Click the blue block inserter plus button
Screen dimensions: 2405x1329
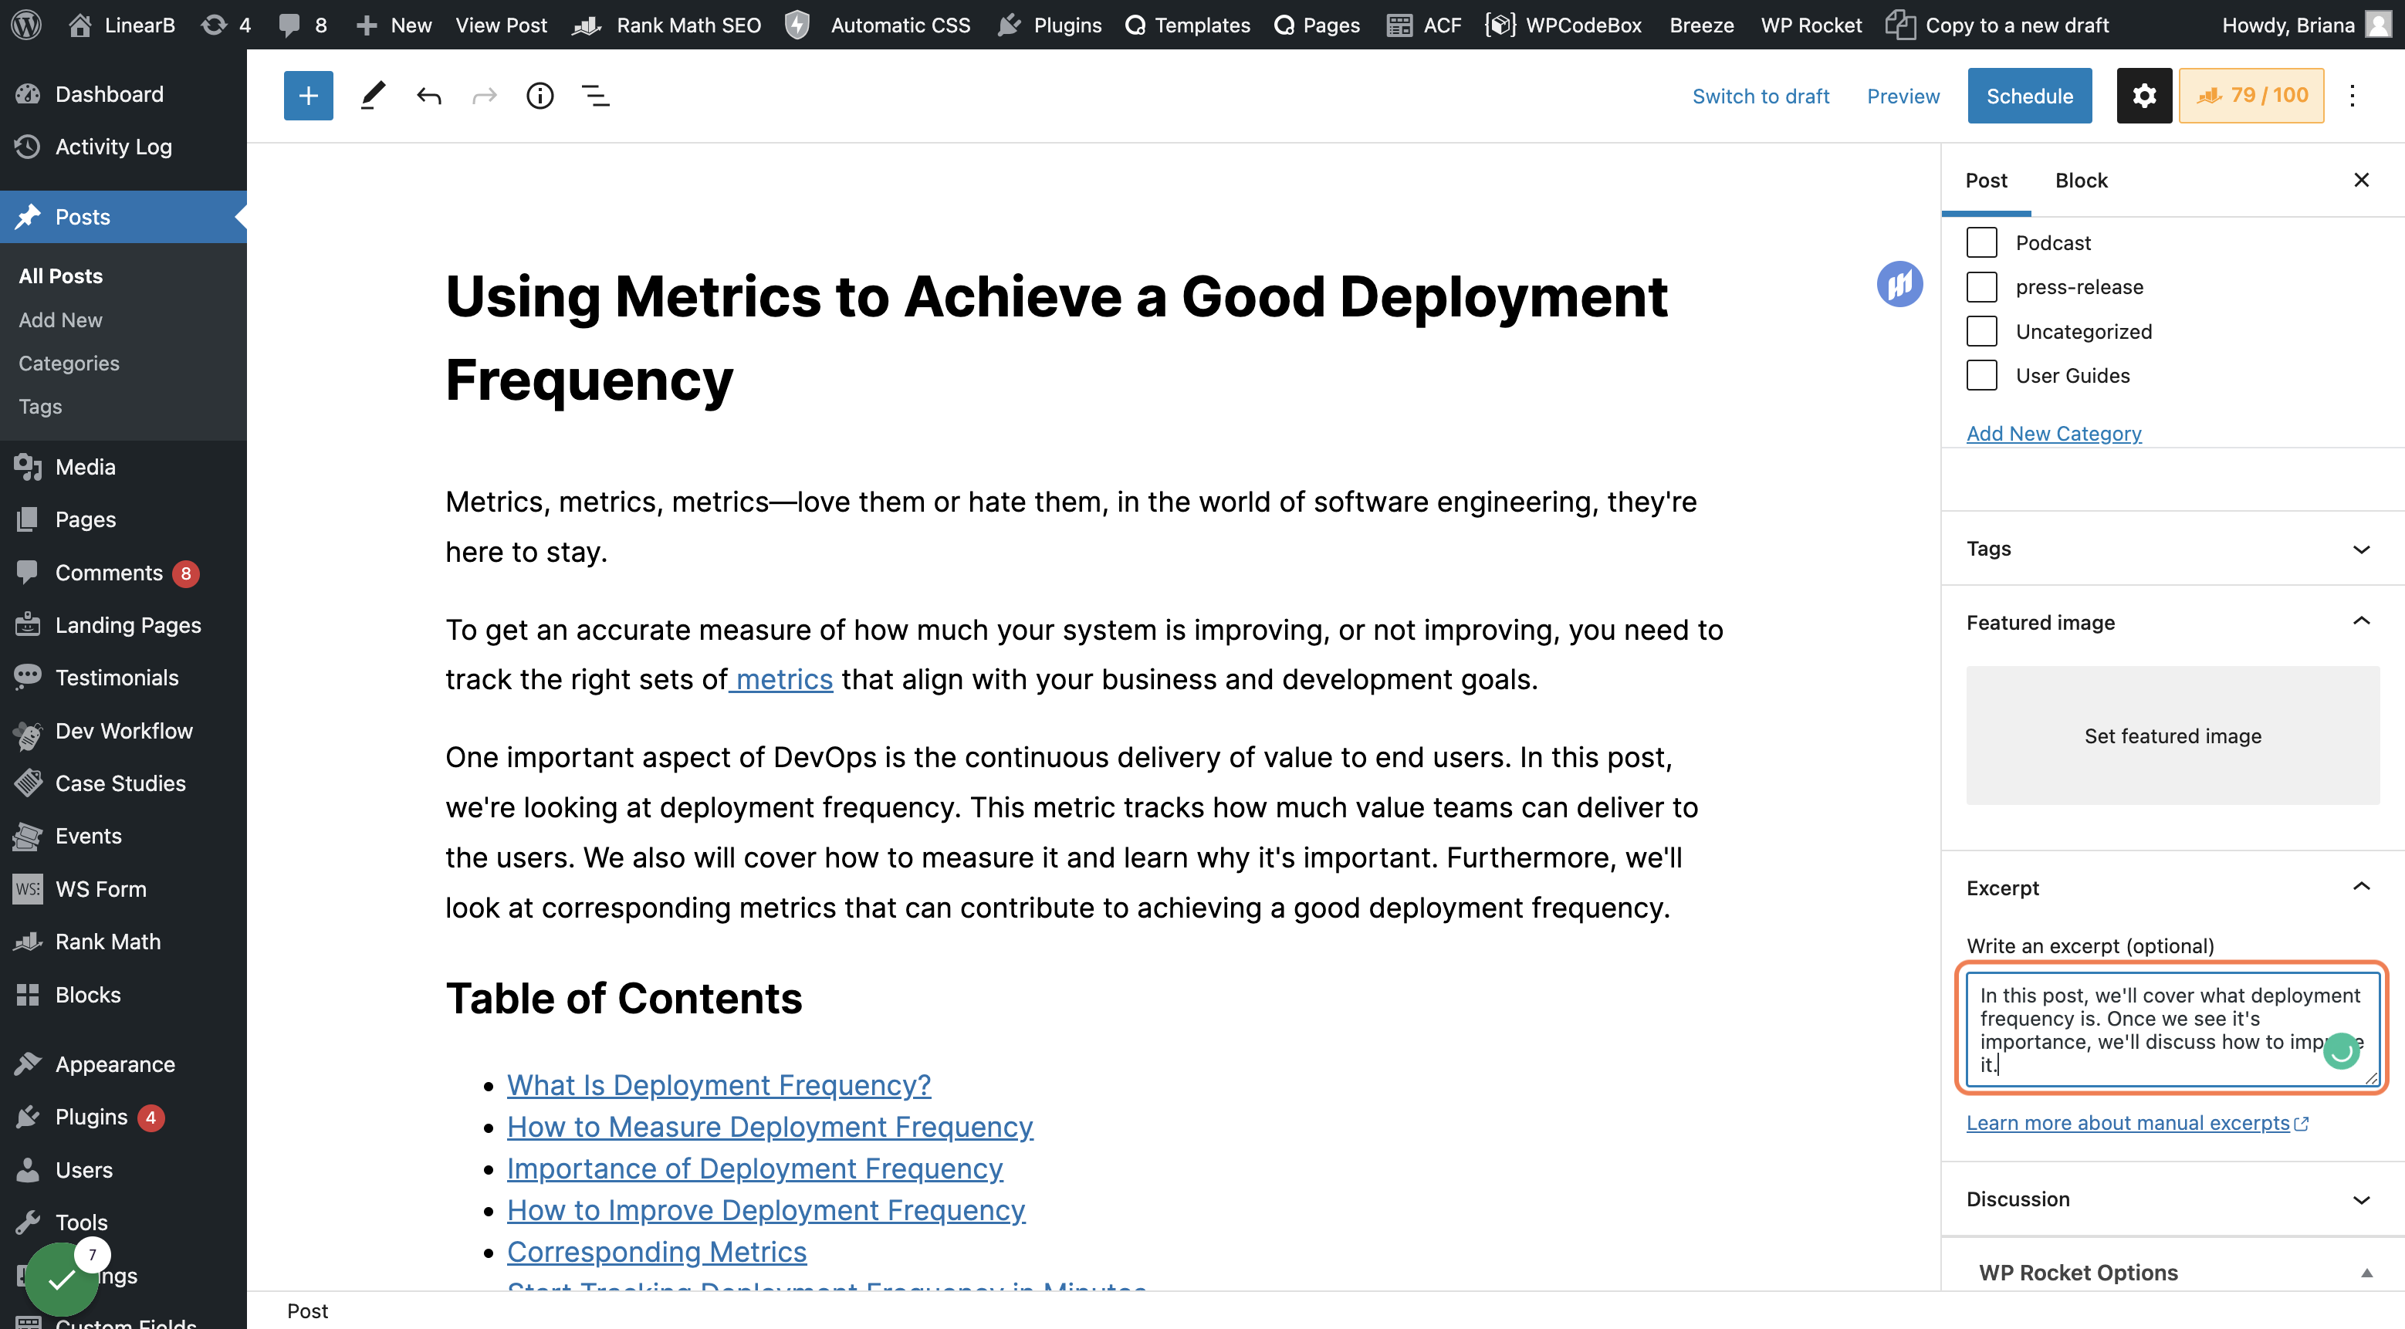click(x=308, y=95)
